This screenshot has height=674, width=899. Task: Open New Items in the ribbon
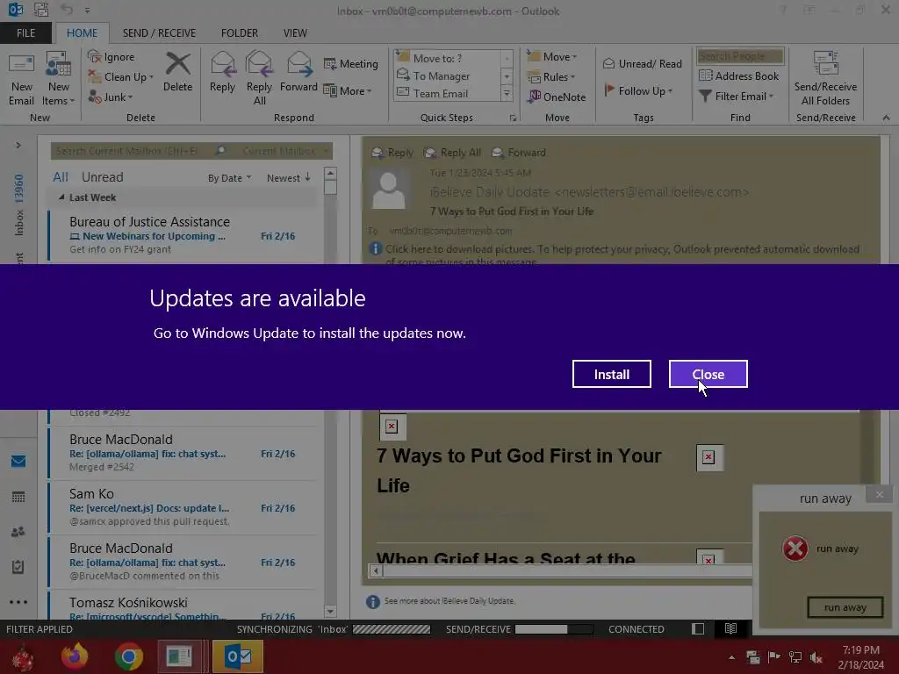tap(59, 78)
